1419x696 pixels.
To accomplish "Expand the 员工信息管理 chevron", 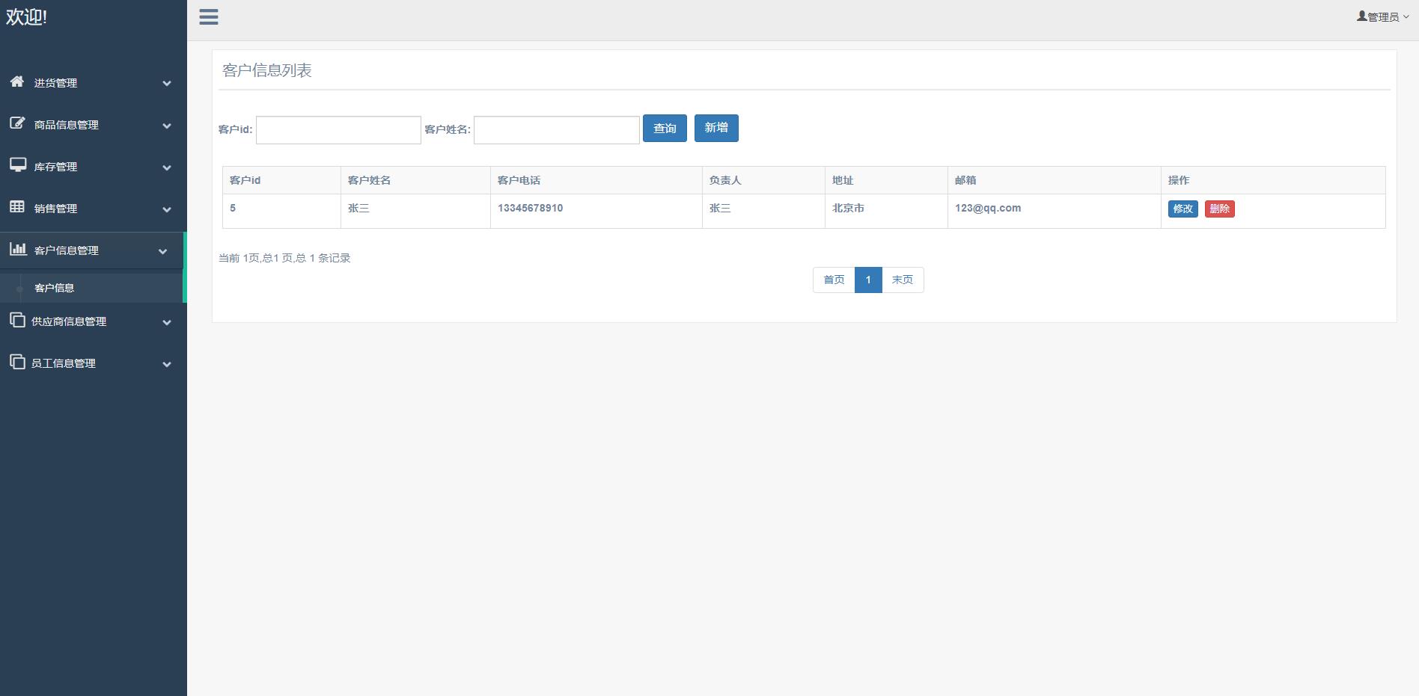I will tap(167, 364).
